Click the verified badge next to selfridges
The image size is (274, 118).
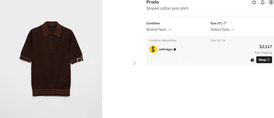pyautogui.click(x=175, y=50)
